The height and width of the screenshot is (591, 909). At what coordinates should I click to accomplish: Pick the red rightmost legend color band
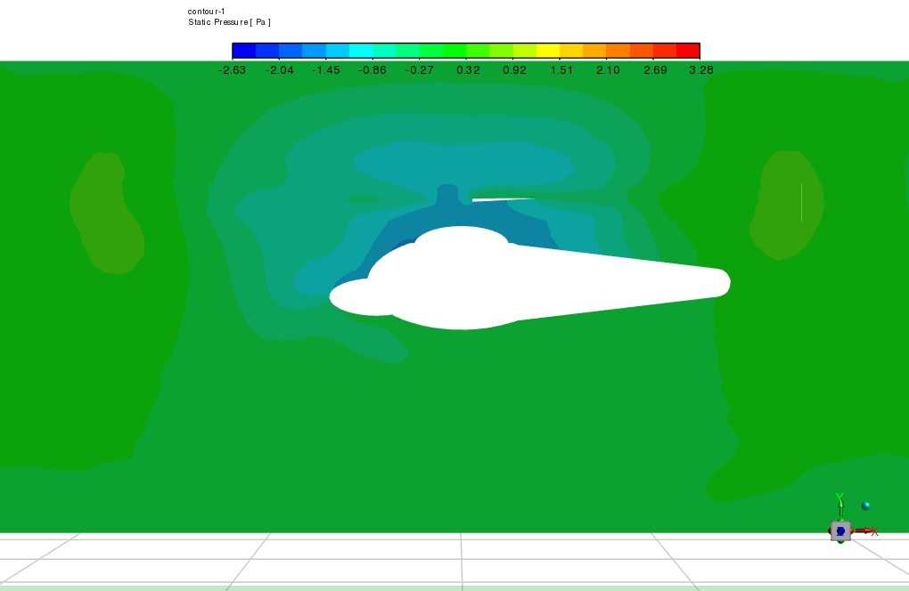pyautogui.click(x=687, y=51)
